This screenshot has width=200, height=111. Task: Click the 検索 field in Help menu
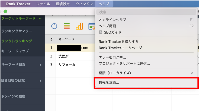click(146, 12)
